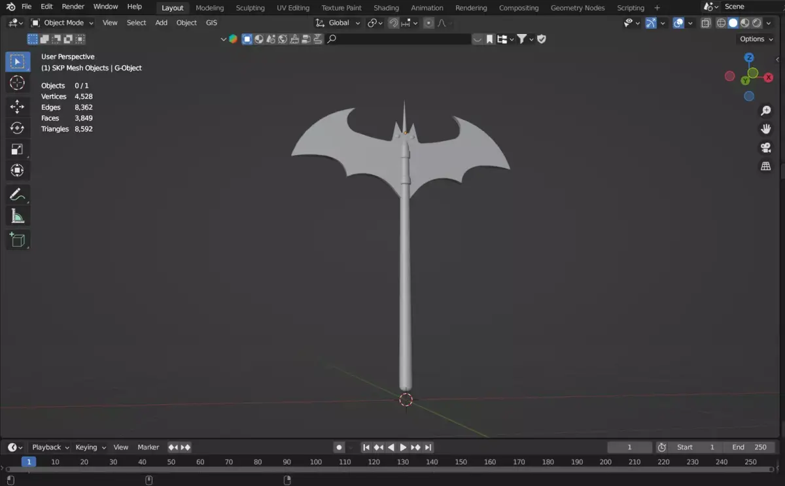Choose the Rotate tool
The image size is (785, 486).
[x=18, y=128]
